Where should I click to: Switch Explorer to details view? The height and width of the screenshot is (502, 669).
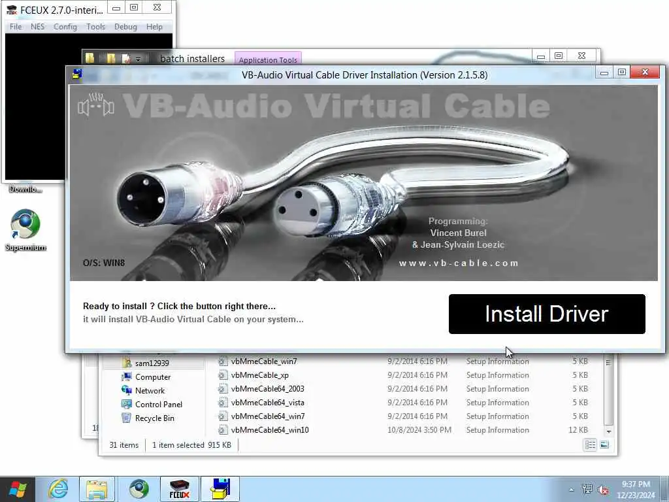(x=590, y=444)
